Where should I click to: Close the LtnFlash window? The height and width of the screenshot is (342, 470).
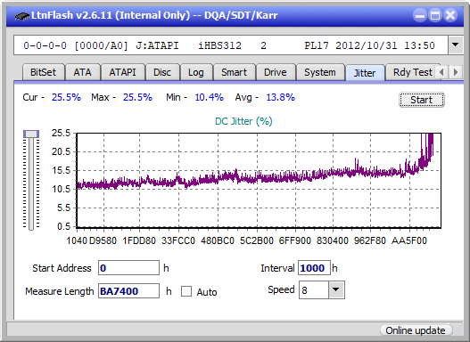[x=450, y=15]
